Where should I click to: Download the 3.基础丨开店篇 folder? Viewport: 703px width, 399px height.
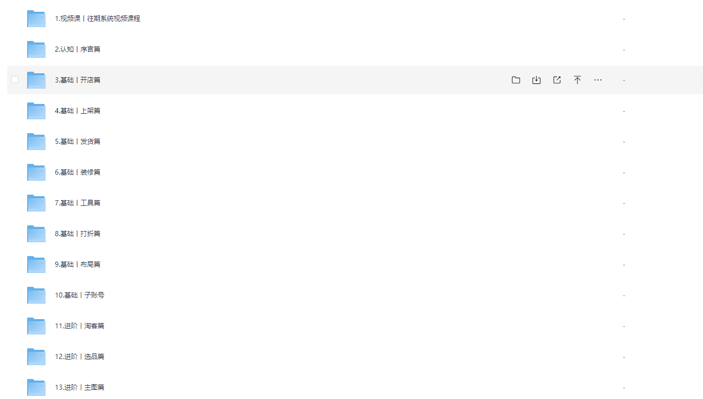[536, 80]
